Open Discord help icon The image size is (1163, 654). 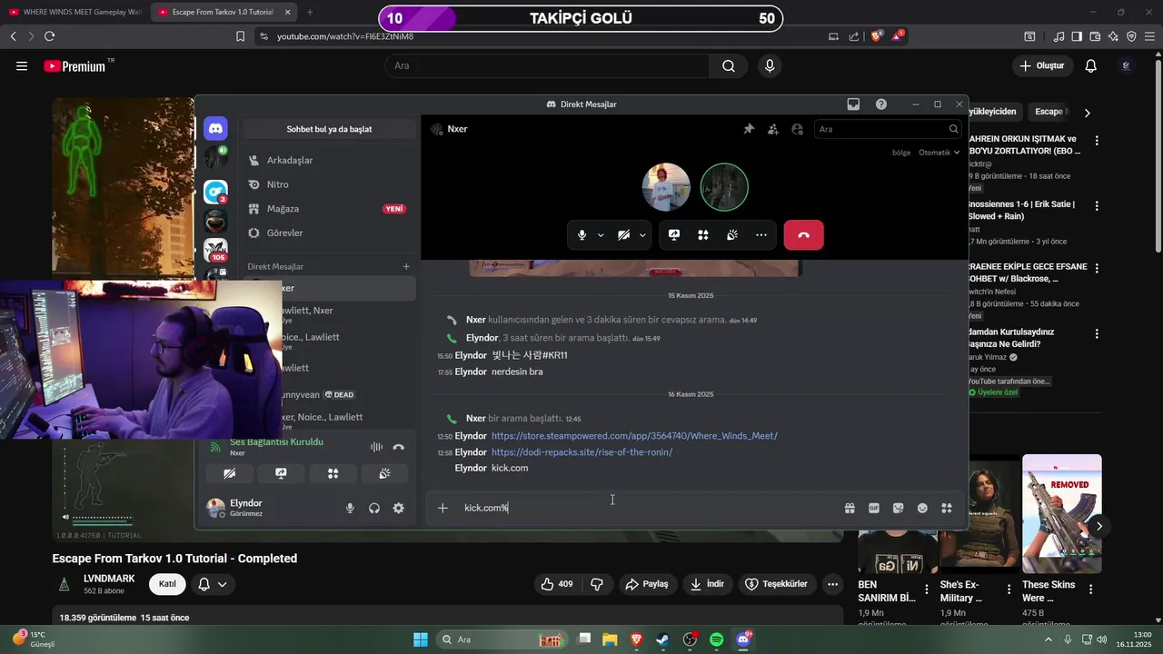click(x=881, y=104)
